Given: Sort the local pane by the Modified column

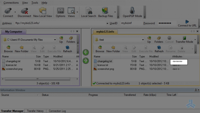Looking at the screenshot, I should (x=63, y=56).
